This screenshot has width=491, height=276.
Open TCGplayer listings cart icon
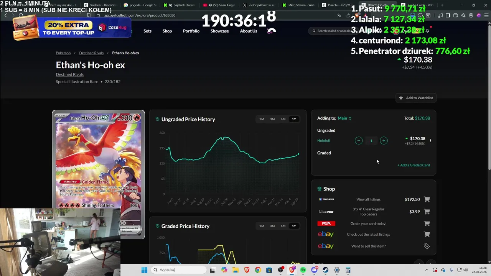[427, 199]
